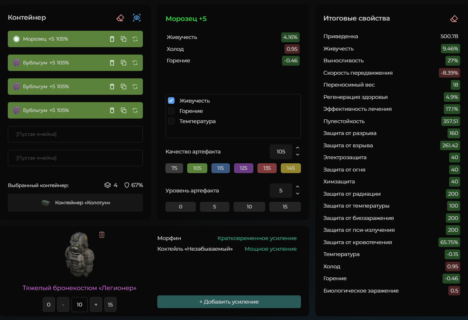Set artifact level to 0

181,207
